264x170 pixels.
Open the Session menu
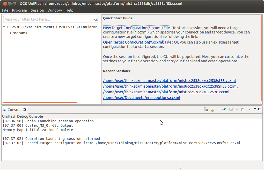[x=37, y=10]
